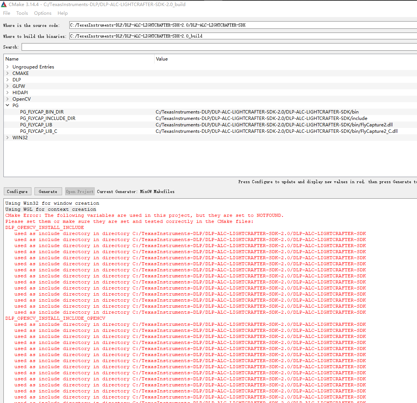Select the PG_FLYCAP_LIB_C entry
The width and height of the screenshot is (417, 403).
(x=39, y=131)
